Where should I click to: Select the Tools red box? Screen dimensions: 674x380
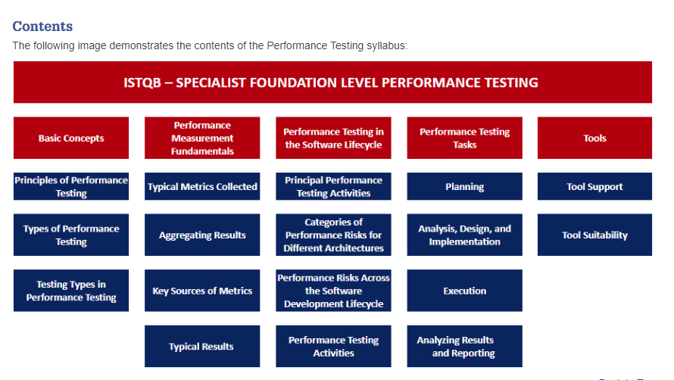[x=594, y=138]
